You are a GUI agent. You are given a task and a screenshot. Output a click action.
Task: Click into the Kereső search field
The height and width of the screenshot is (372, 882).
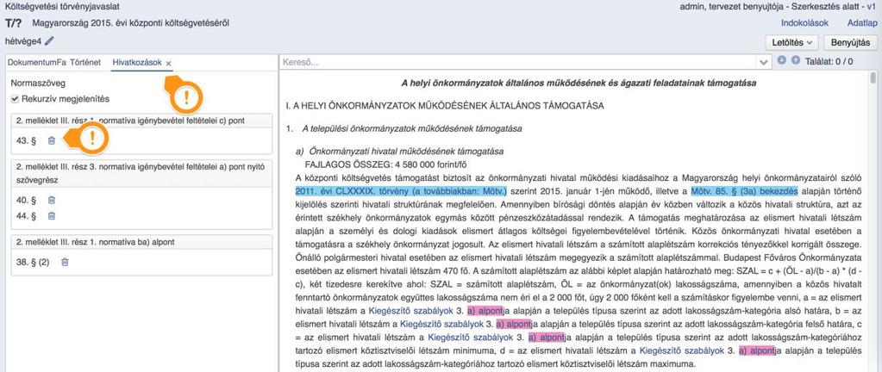click(519, 62)
